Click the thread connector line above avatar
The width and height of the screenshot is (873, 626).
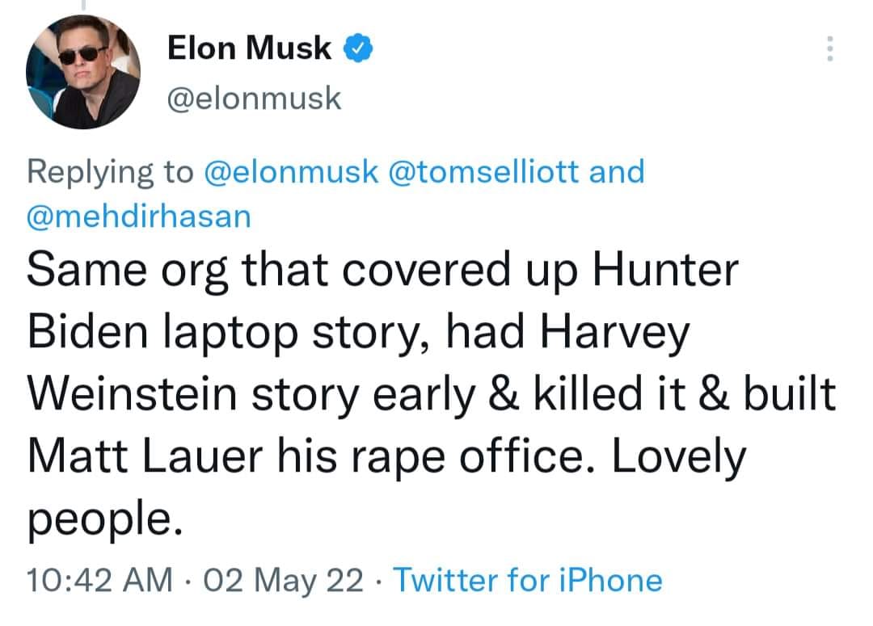pos(82,6)
